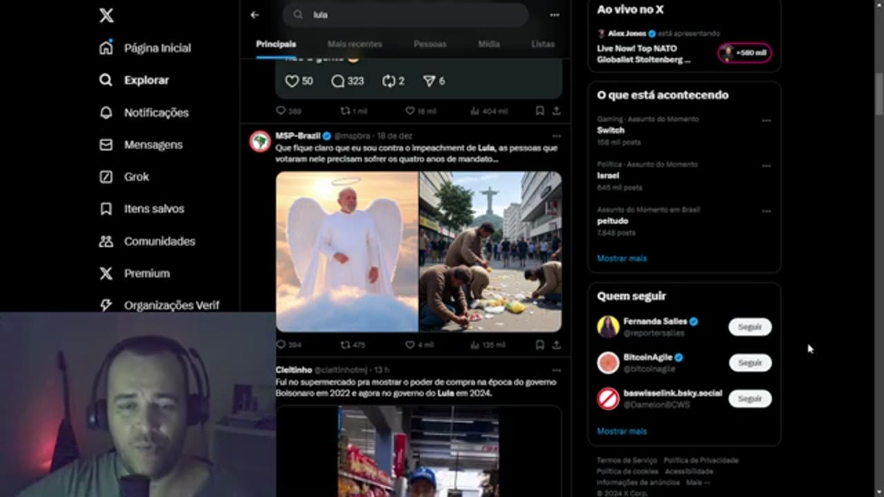Open Organizações Verif sidebar item
The height and width of the screenshot is (497, 884).
[160, 305]
